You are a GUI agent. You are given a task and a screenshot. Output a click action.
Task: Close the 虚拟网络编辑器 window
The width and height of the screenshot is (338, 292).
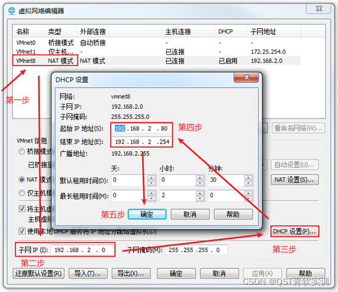[x=318, y=9]
